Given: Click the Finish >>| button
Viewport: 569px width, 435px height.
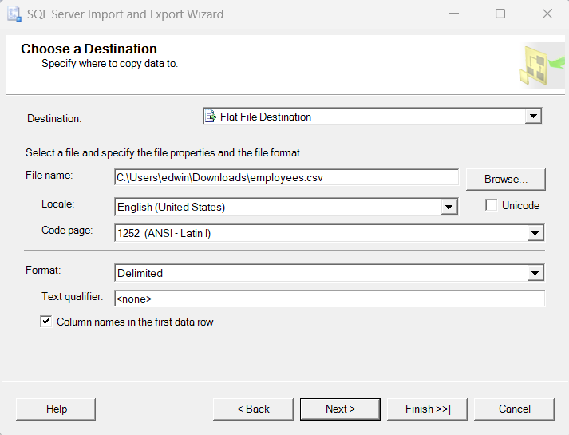Looking at the screenshot, I should tap(428, 409).
